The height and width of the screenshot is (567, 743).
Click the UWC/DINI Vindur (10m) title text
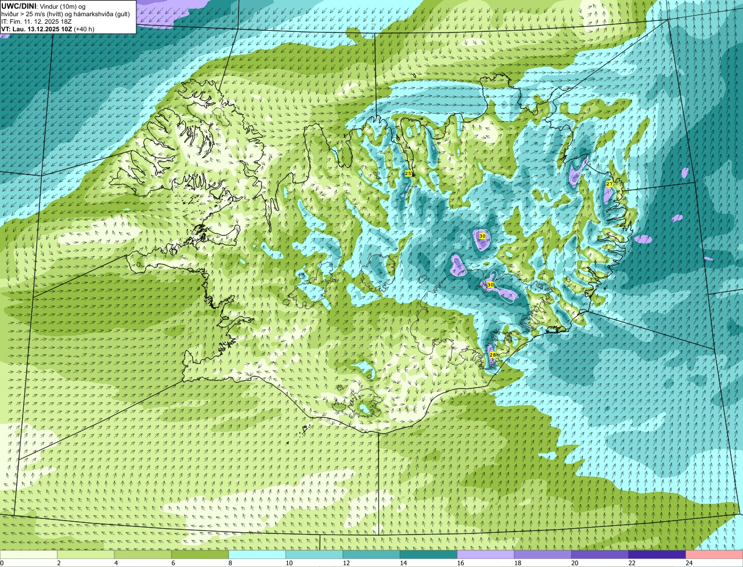point(44,6)
